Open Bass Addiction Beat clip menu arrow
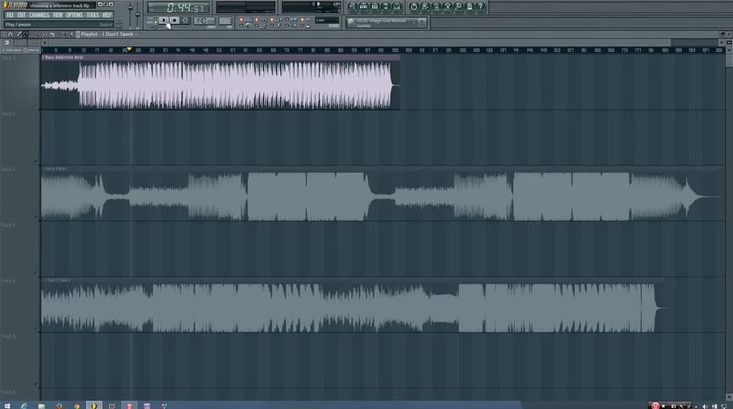 pos(43,57)
